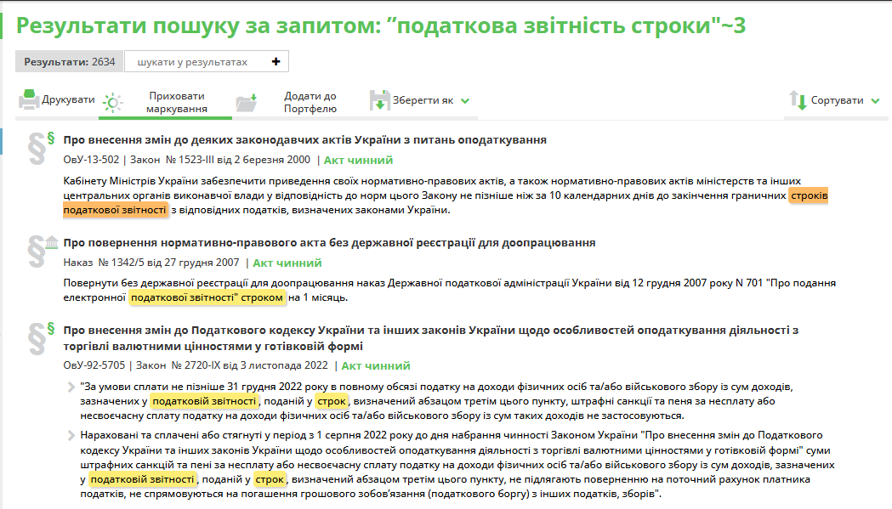Click the sort arrows icon
Viewport: 892px width, 509px height.
tap(798, 100)
